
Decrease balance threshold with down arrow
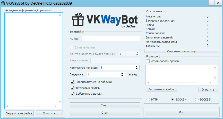point(137,55)
